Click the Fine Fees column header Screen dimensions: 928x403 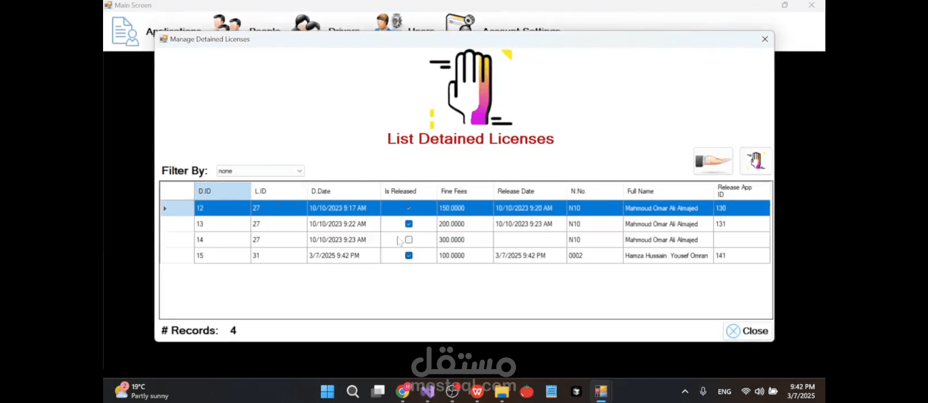[464, 191]
